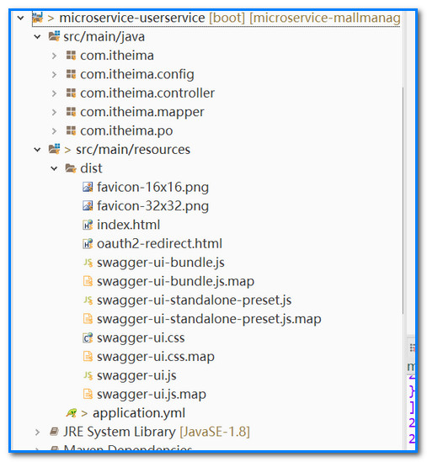The image size is (427, 462).
Task: Expand the com.itheima package
Action: point(54,56)
